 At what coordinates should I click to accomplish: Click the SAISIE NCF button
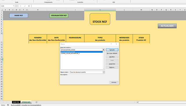tap(19, 15)
